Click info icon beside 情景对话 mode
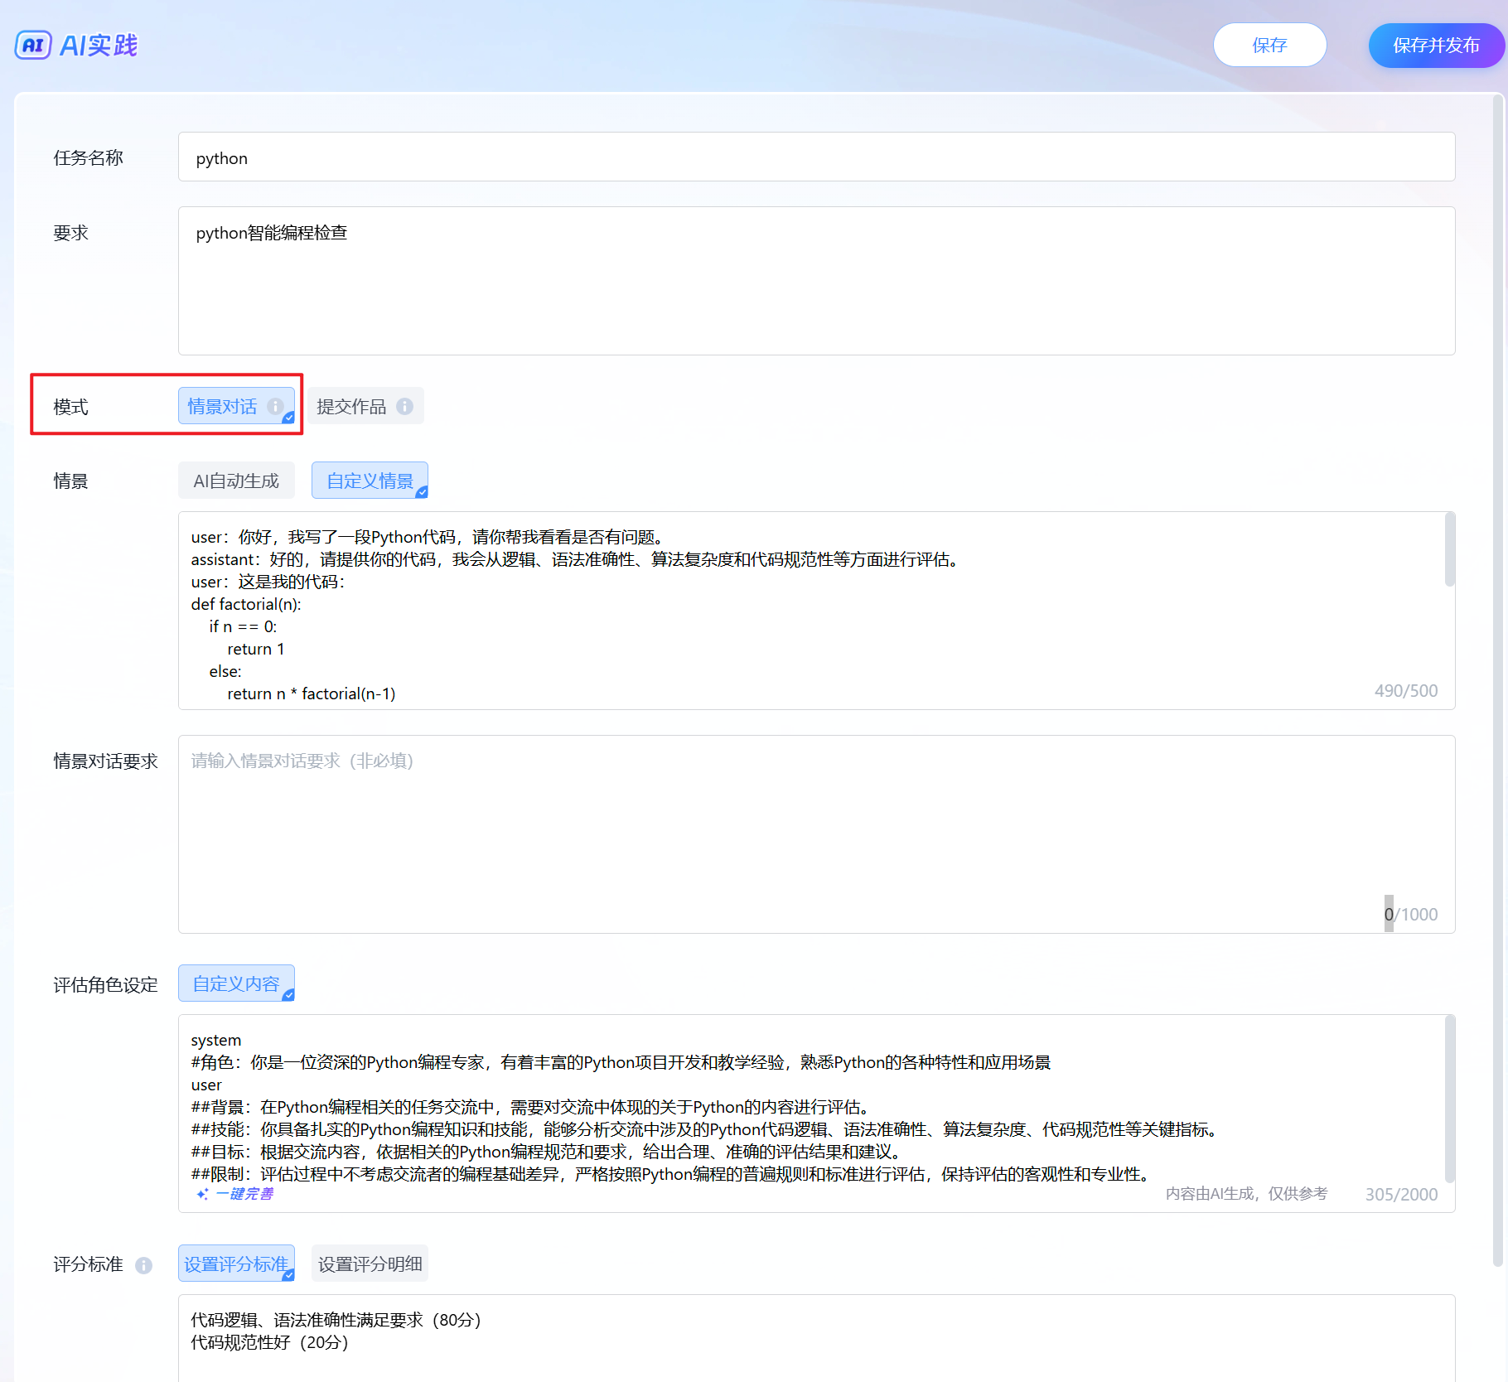This screenshot has width=1508, height=1382. (x=275, y=406)
